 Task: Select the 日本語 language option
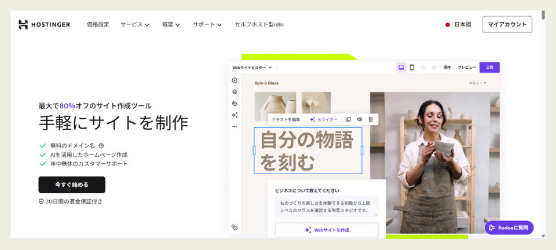pos(463,24)
